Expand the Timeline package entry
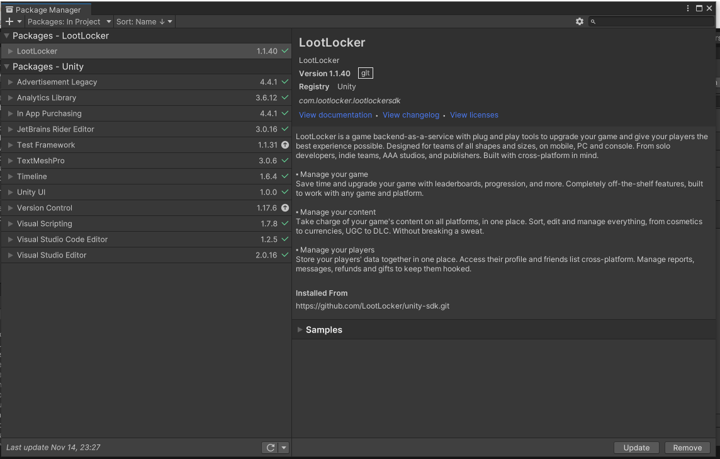Viewport: 720px width, 459px height. [x=10, y=176]
